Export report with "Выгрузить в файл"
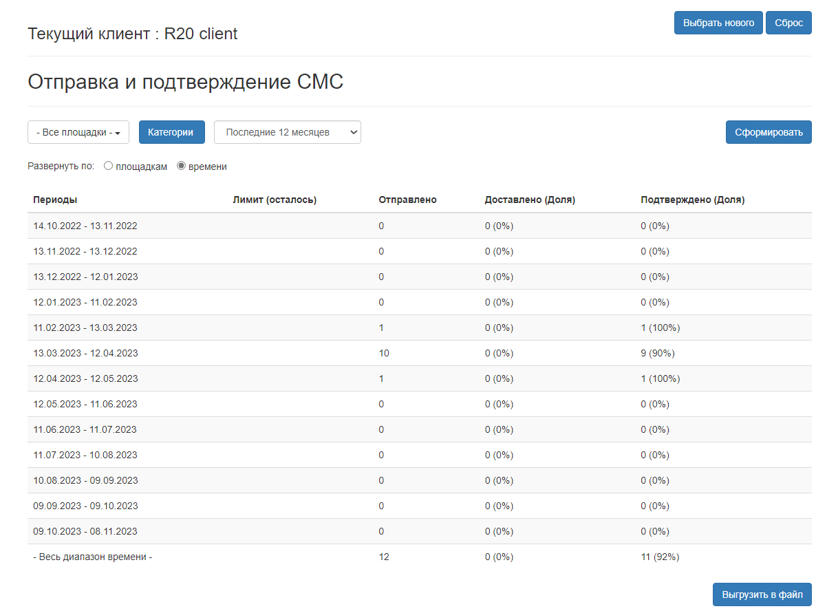Image resolution: width=816 pixels, height=611 pixels. click(x=762, y=594)
